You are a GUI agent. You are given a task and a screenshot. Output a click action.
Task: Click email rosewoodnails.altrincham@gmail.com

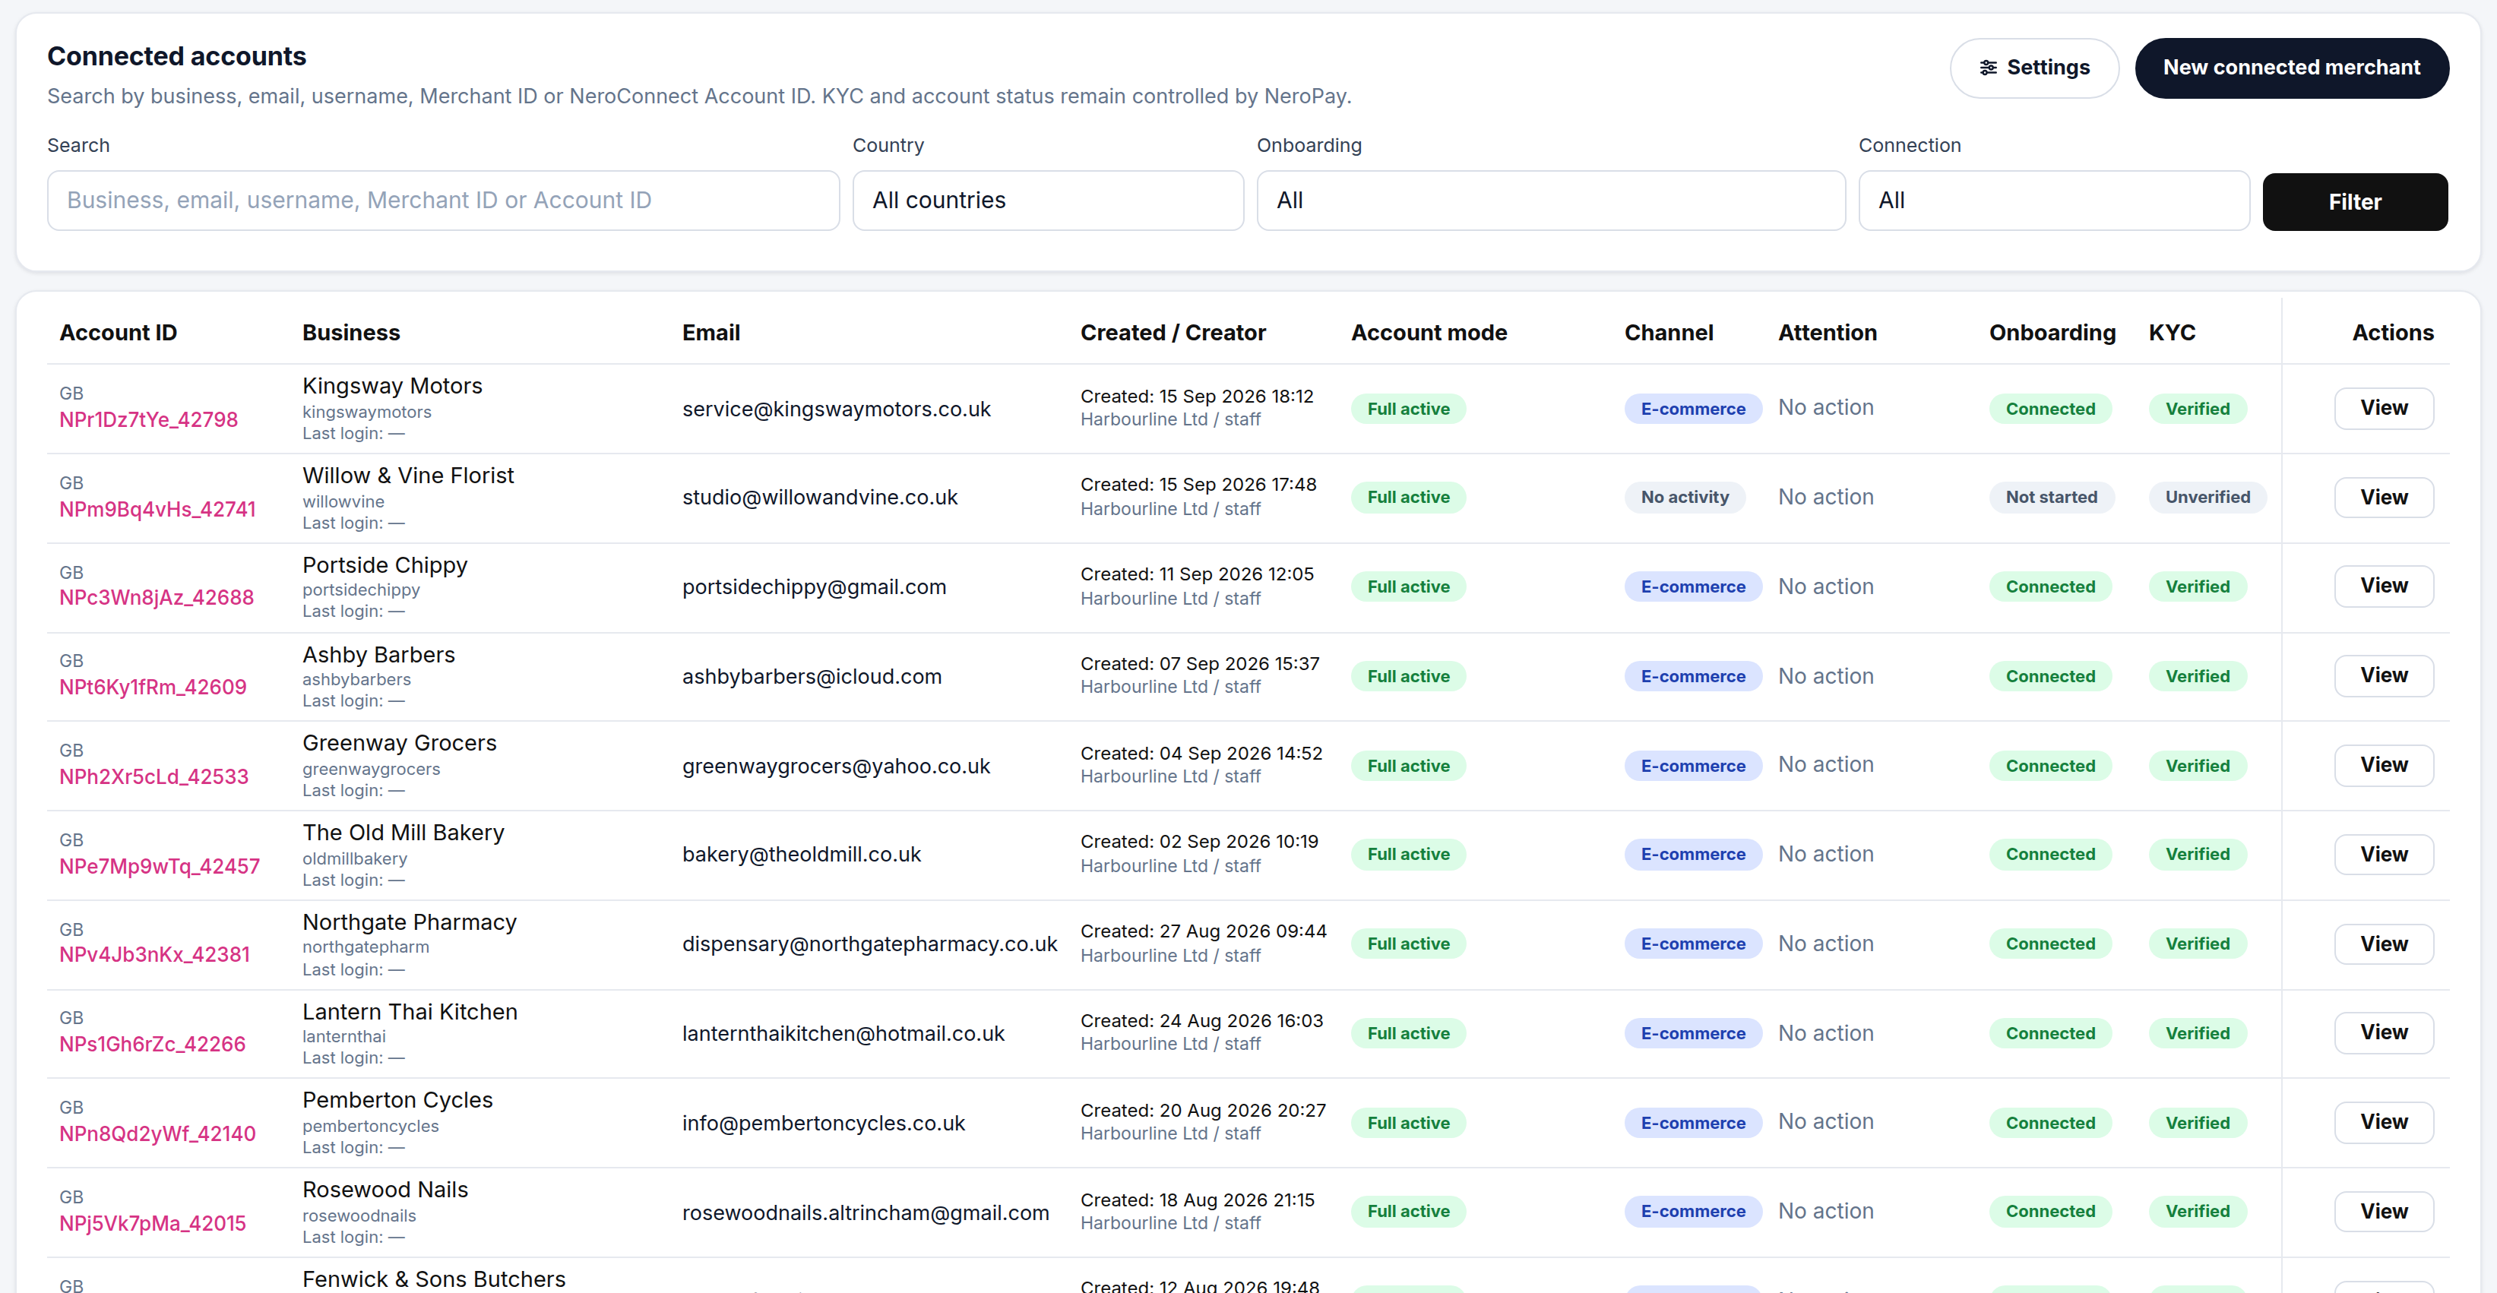[x=866, y=1213]
